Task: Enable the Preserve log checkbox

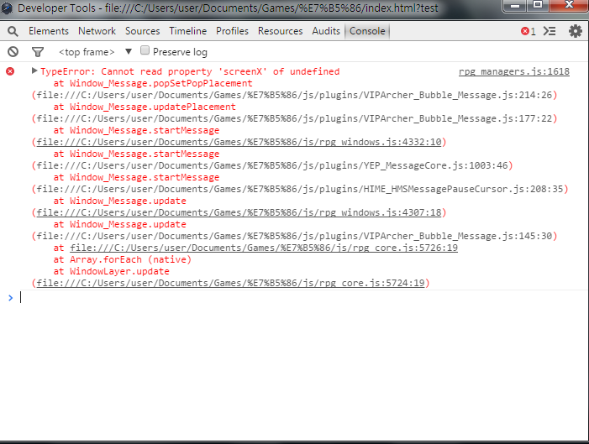Action: [x=145, y=50]
